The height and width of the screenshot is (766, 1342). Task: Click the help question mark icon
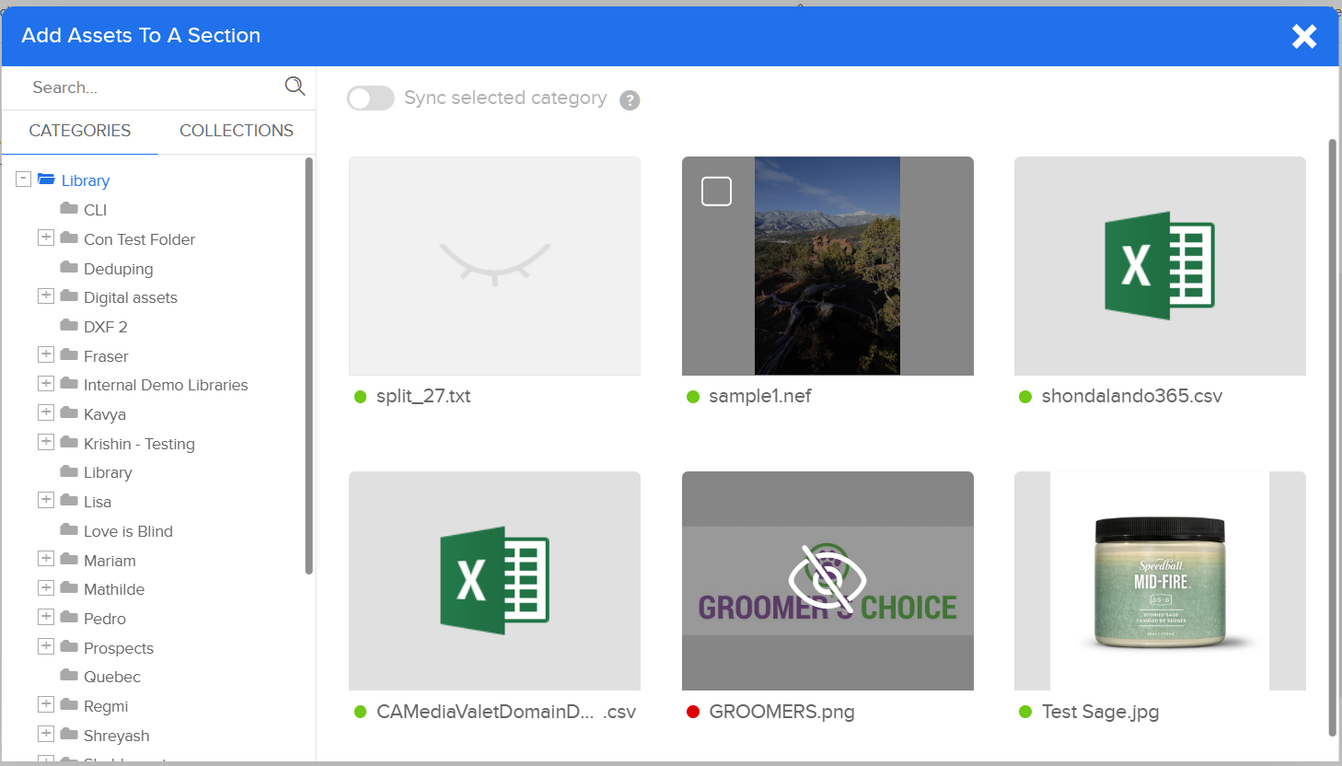[x=630, y=100]
